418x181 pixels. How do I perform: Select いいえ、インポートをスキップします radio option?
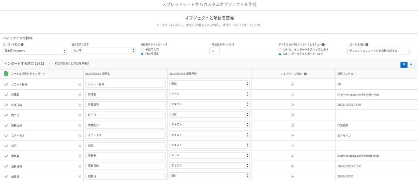(280, 49)
